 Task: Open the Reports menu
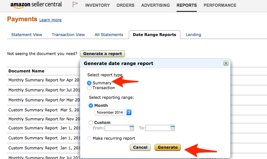click(x=186, y=5)
